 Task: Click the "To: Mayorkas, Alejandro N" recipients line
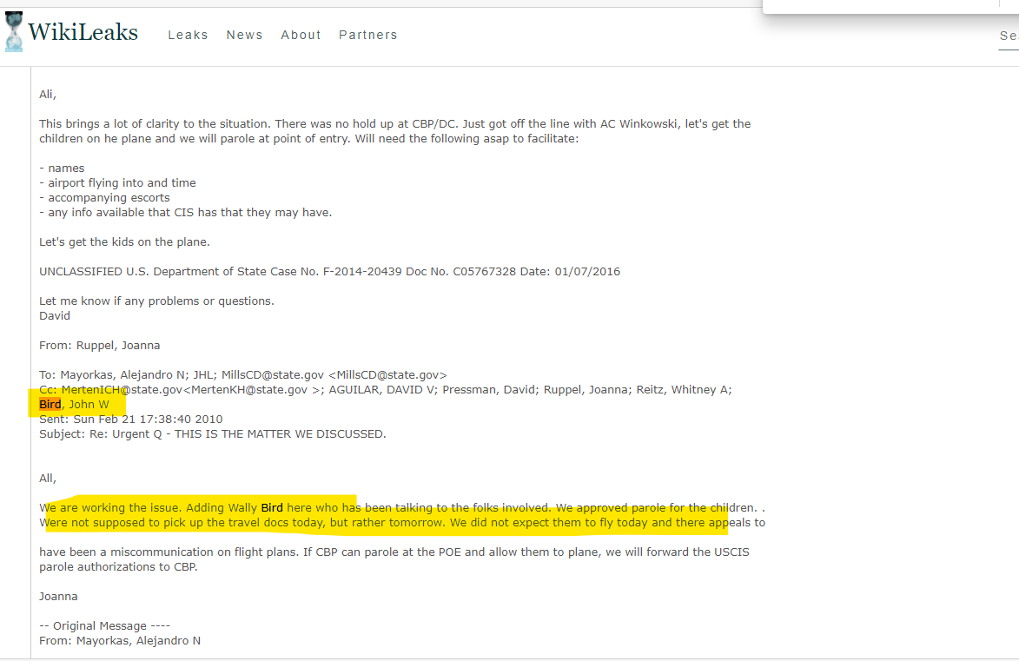[243, 375]
